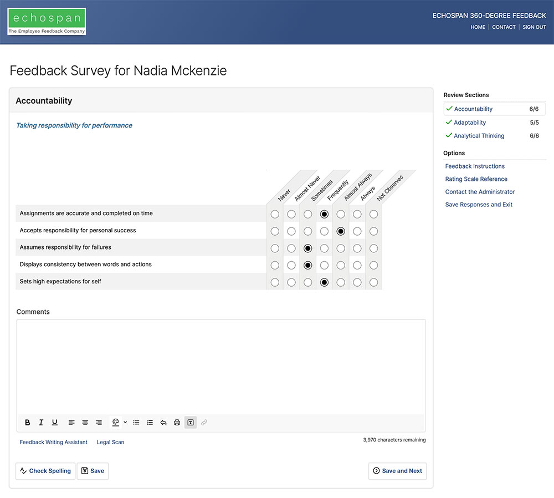Apply italic formatting to comment text
The width and height of the screenshot is (554, 498).
click(41, 423)
